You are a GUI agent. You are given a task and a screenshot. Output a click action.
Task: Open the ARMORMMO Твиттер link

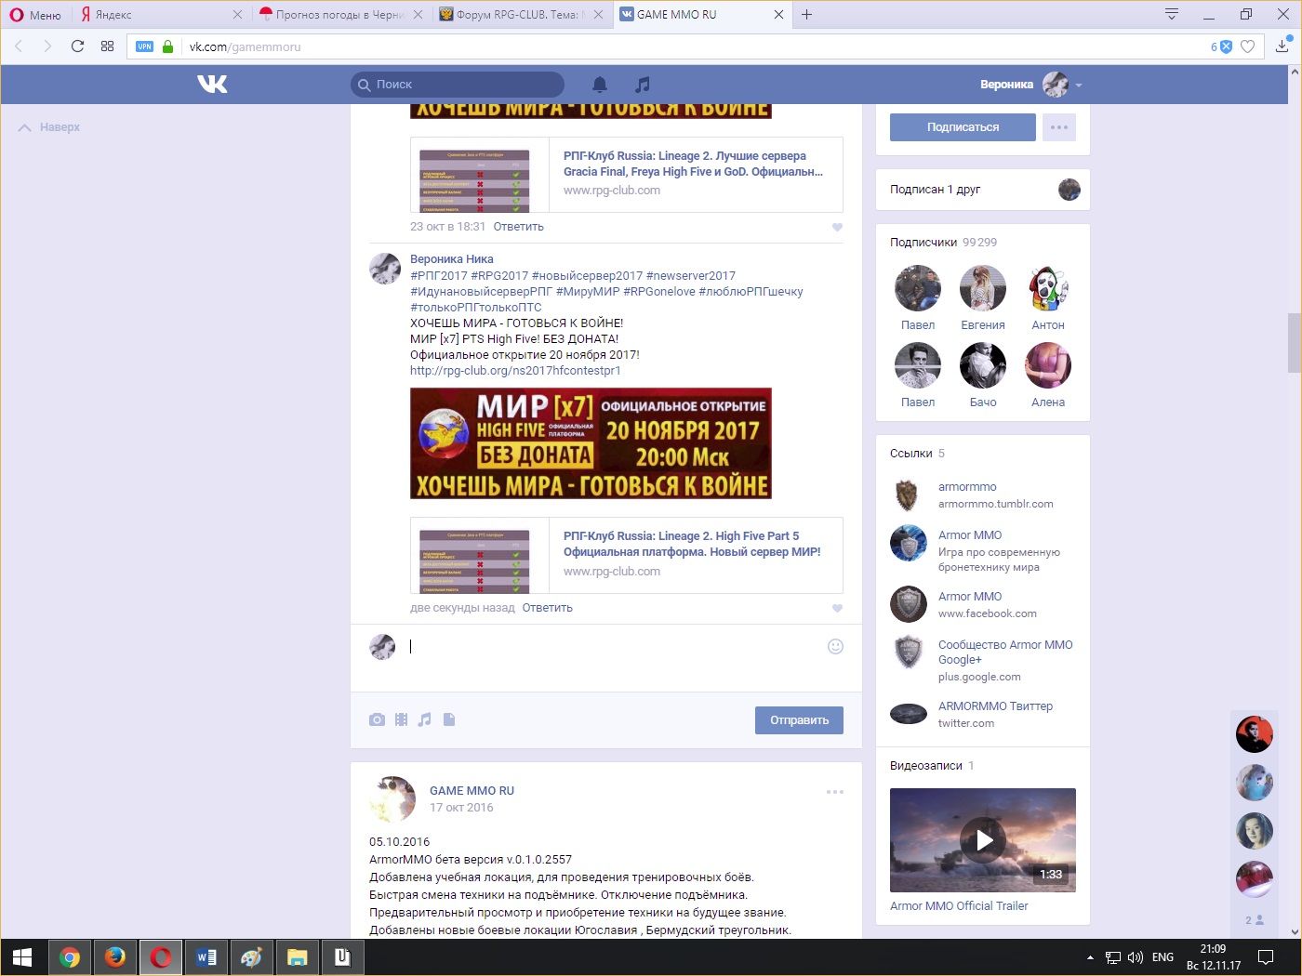[995, 706]
